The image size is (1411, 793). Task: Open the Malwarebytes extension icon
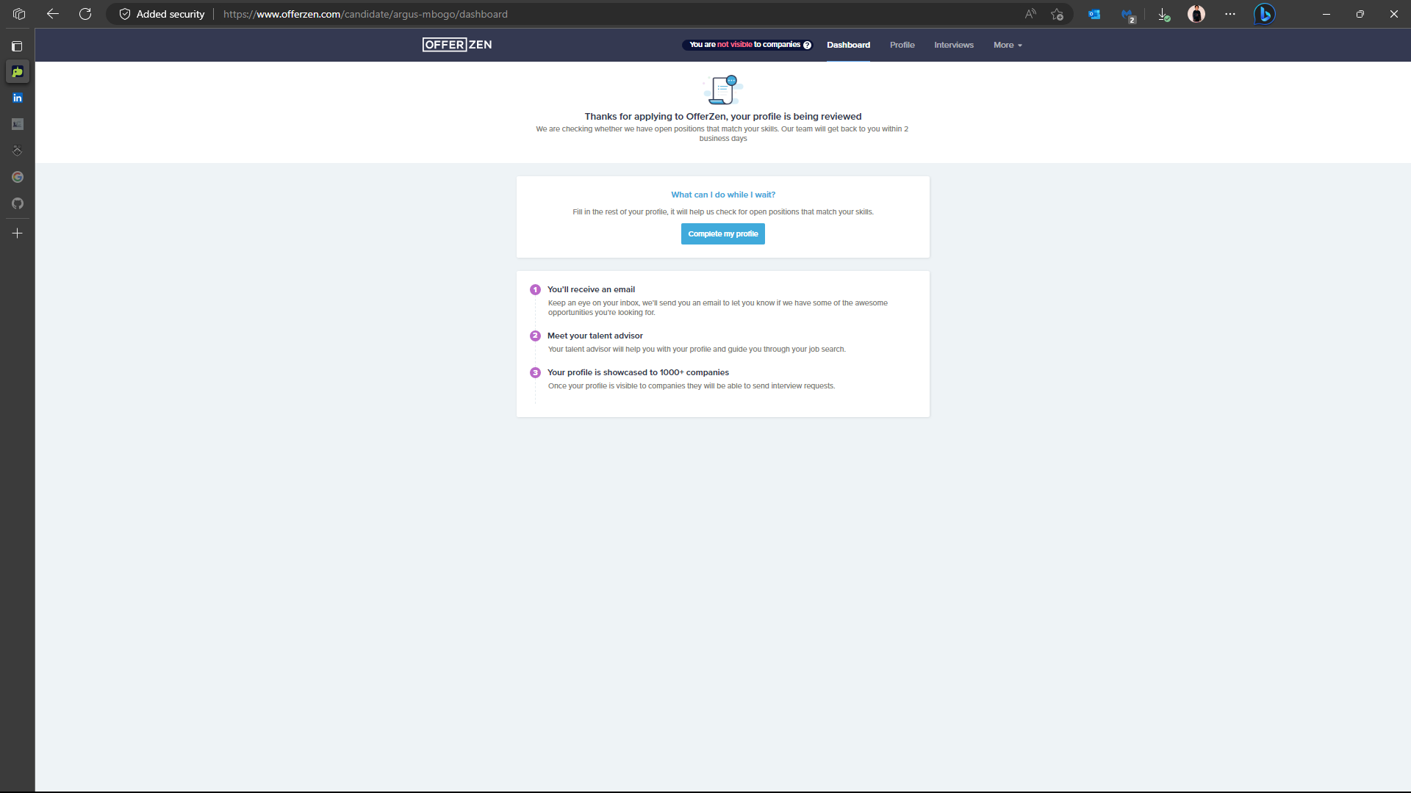point(1127,14)
